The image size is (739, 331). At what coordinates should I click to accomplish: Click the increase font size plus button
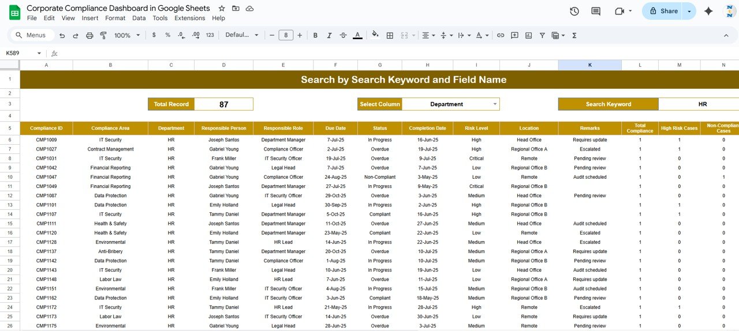click(x=300, y=35)
